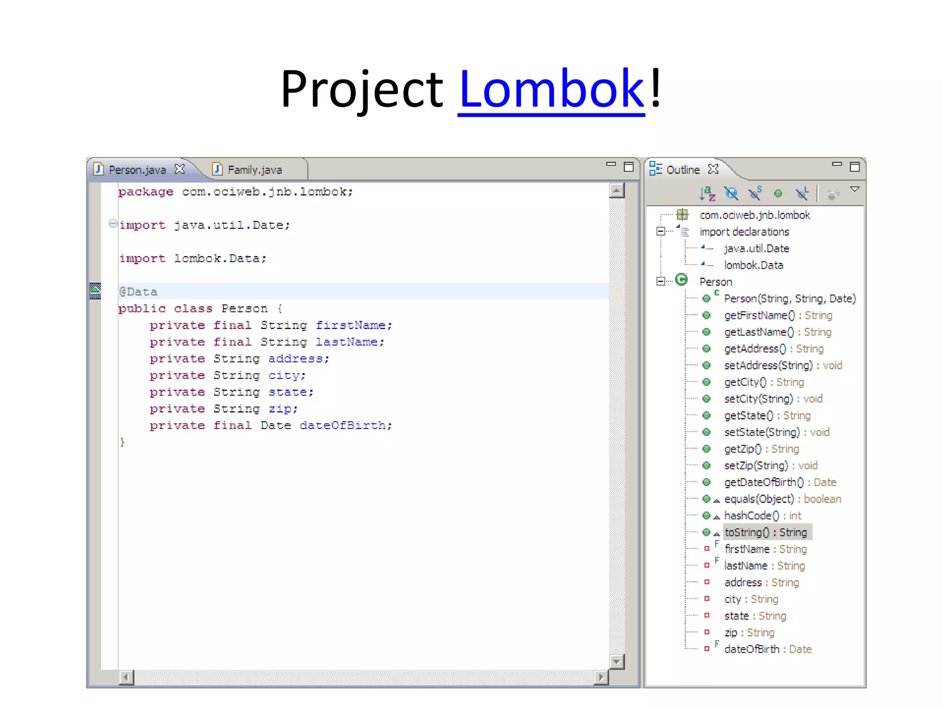
Task: Click the Person.java file icon on tab
Action: 98,169
